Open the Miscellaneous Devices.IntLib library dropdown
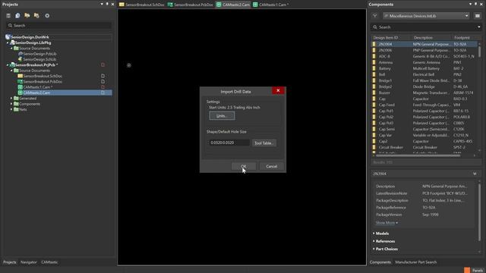The image size is (486, 273). (426, 16)
